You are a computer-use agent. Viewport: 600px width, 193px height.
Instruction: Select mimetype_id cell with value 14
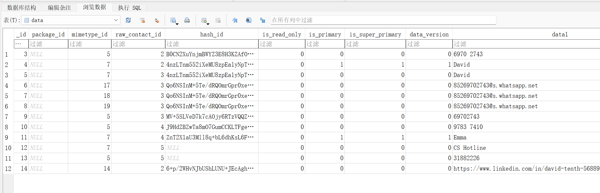click(x=90, y=169)
